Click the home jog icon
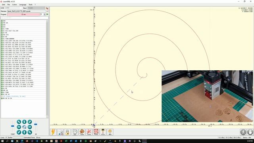This screenshot has height=143, width=254. click(24, 127)
